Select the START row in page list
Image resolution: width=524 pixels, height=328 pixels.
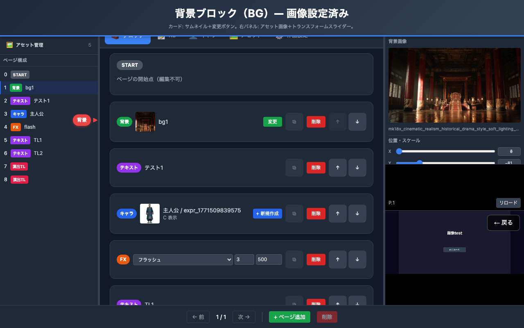click(x=49, y=75)
